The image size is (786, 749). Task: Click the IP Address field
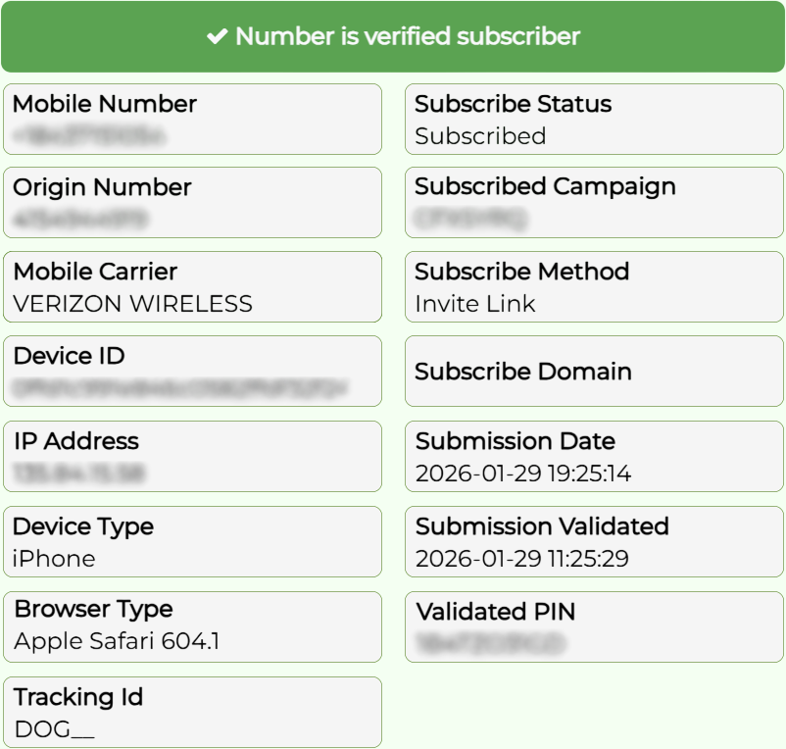(192, 456)
